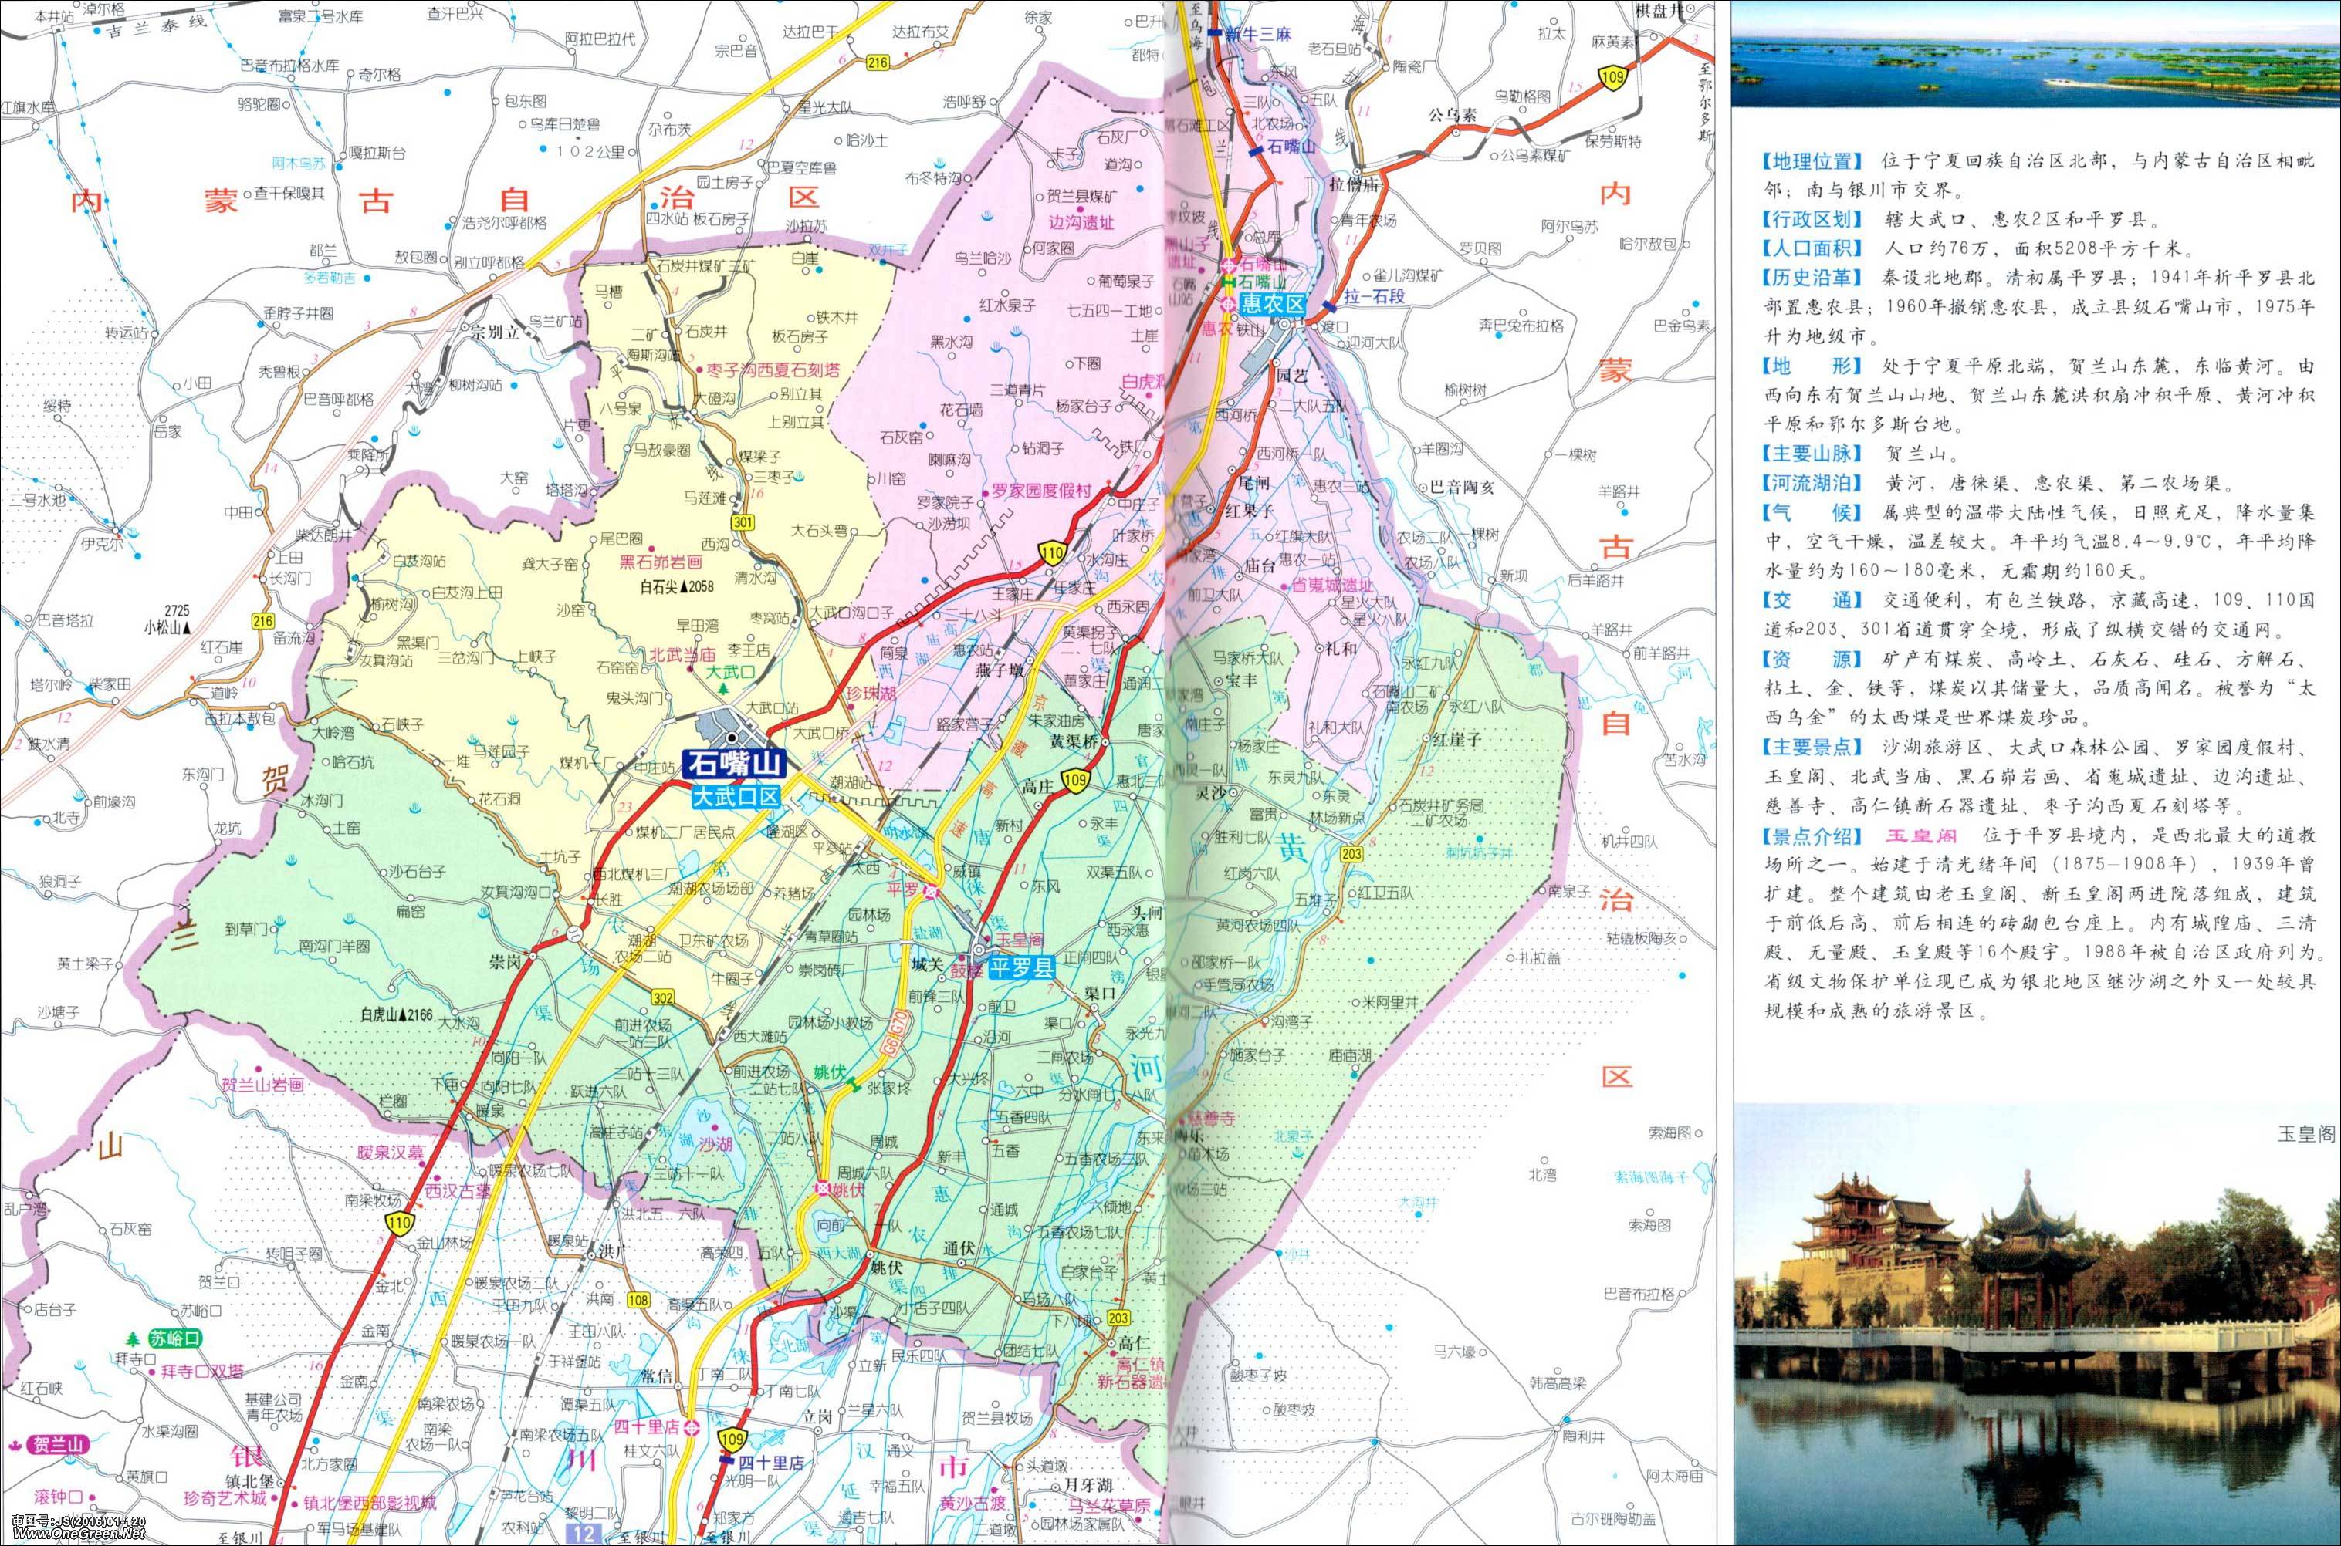
Task: Click the 大武口区 district label
Action: coord(735,797)
